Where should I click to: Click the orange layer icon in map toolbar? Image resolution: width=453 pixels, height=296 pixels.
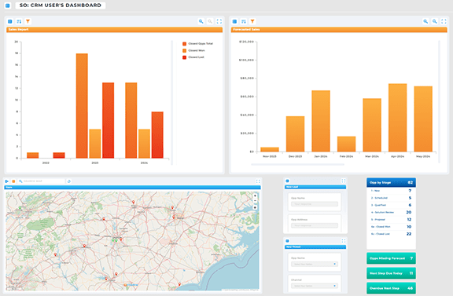(13, 181)
